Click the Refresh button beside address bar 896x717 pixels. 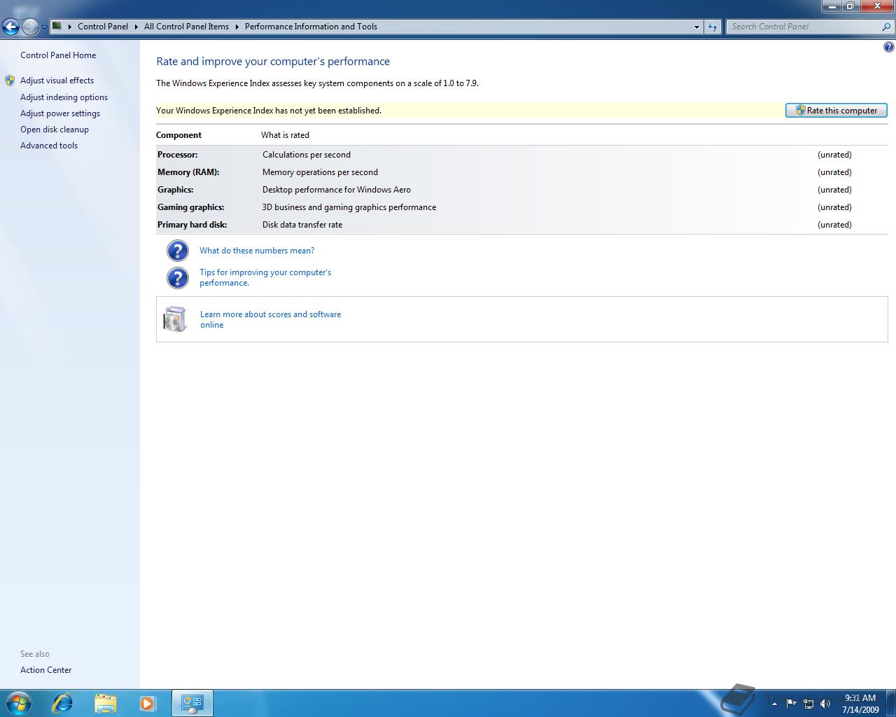pyautogui.click(x=713, y=27)
